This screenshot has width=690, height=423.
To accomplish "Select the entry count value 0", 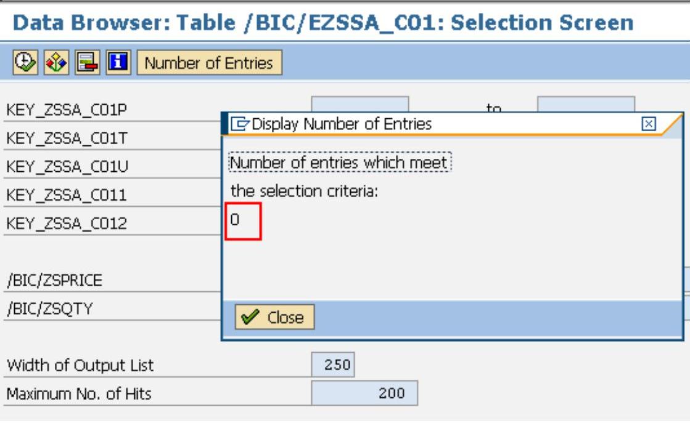I will click(236, 219).
